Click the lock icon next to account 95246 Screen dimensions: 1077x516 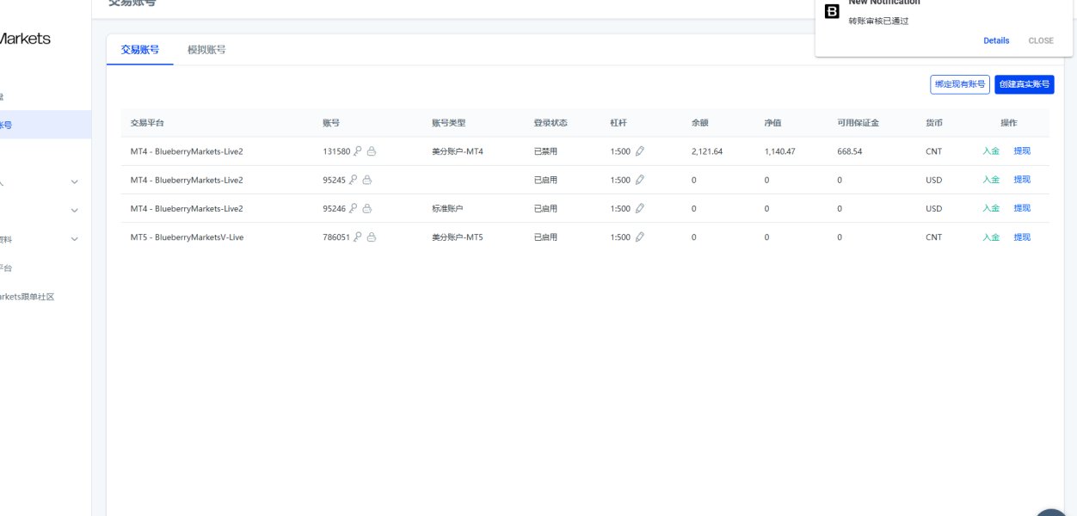coord(366,208)
